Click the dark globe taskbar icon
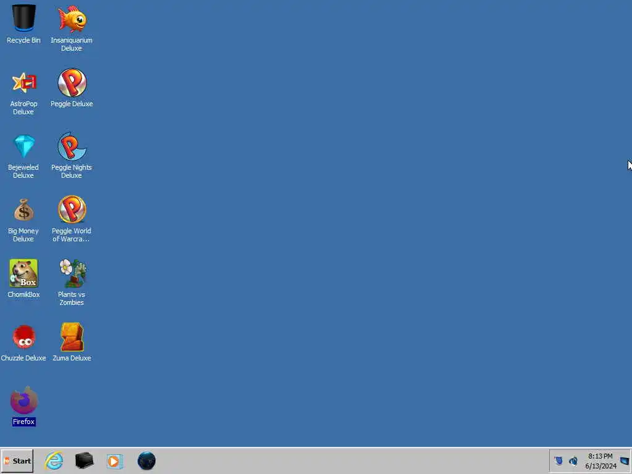 pos(146,460)
